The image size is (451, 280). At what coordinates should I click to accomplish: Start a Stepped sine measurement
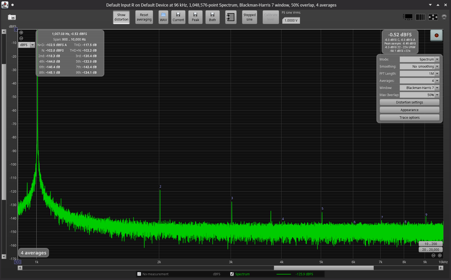pyautogui.click(x=250, y=17)
